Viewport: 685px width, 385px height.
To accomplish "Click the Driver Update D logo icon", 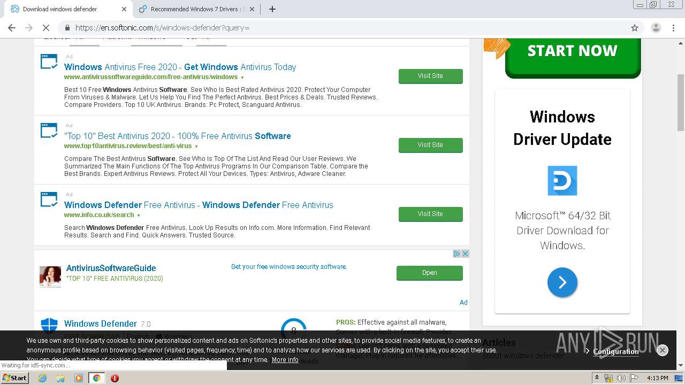I will [562, 181].
